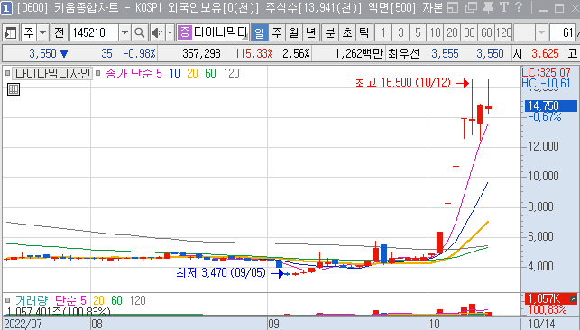The height and width of the screenshot is (330, 580).
Task: Click the small square beside 종가 단순 legend
Action: coord(98,73)
